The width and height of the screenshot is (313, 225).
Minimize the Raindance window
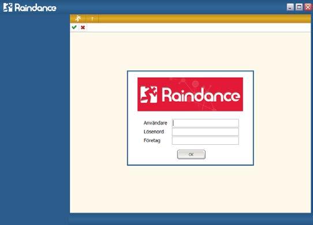click(x=290, y=7)
